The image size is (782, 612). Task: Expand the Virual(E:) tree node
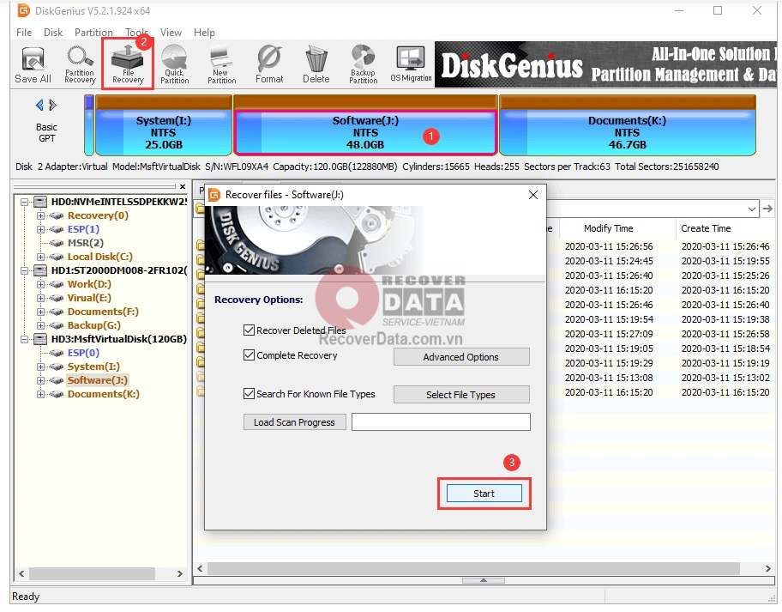40,298
